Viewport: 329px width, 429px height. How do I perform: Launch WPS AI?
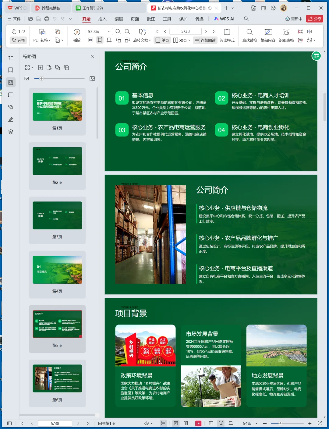click(x=224, y=19)
